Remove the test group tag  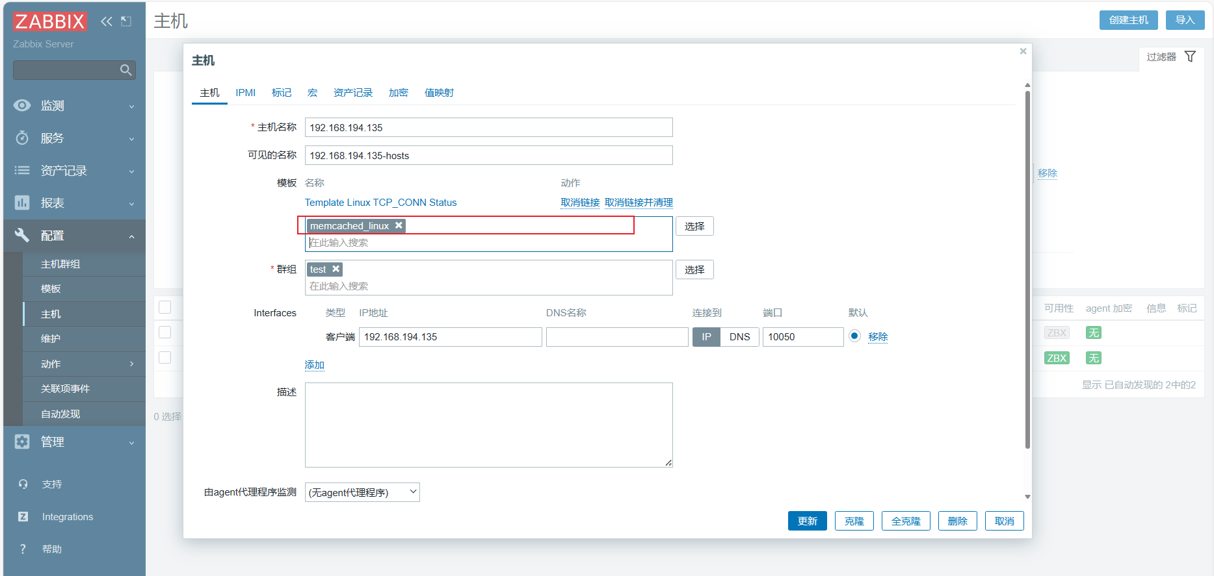[336, 269]
